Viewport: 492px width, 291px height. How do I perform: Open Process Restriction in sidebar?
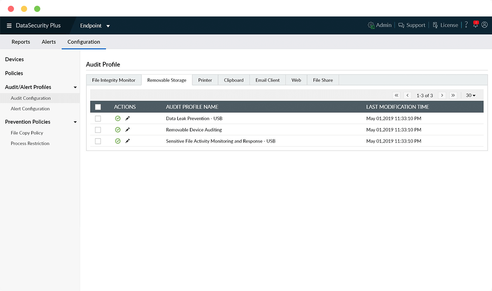(30, 143)
